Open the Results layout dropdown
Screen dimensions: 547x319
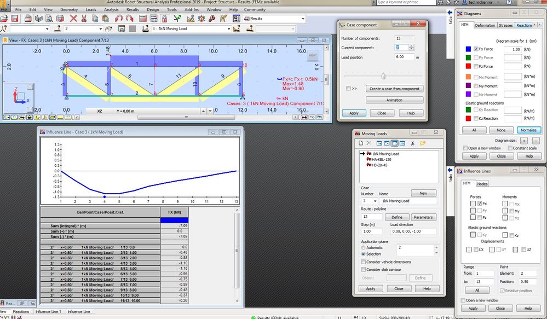[x=303, y=19]
